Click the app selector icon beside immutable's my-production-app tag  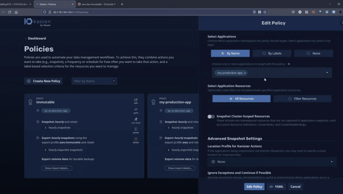pyautogui.click(x=38, y=111)
